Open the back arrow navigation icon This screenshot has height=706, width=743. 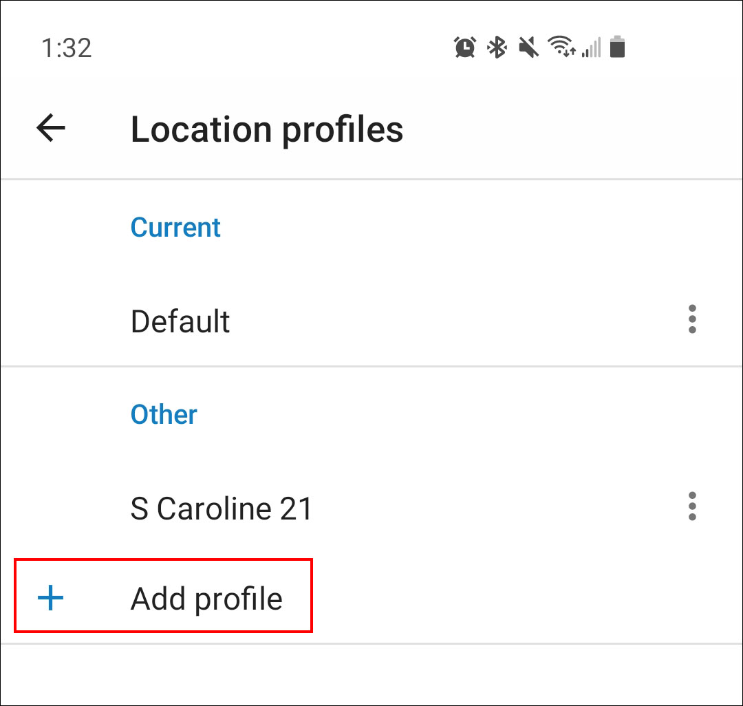coord(50,127)
